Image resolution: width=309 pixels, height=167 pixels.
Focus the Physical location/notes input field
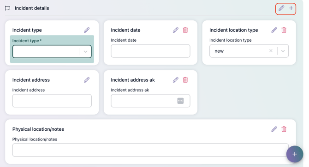pos(150,150)
